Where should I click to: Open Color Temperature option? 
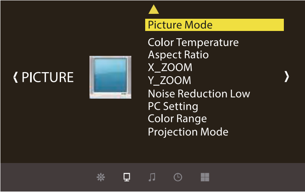pos(193,42)
